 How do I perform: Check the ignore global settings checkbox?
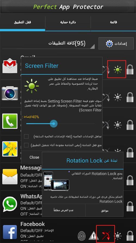[26, 136]
